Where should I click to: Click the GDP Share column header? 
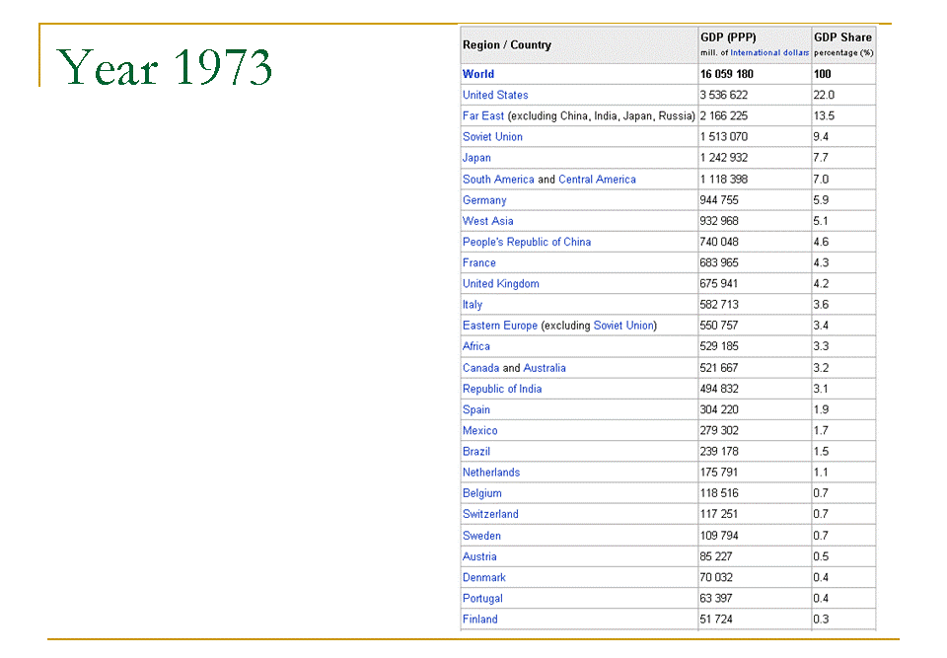(842, 37)
